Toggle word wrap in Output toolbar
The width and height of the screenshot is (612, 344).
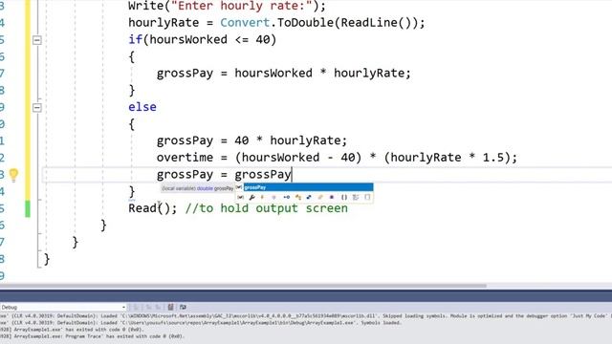pyautogui.click(x=183, y=308)
